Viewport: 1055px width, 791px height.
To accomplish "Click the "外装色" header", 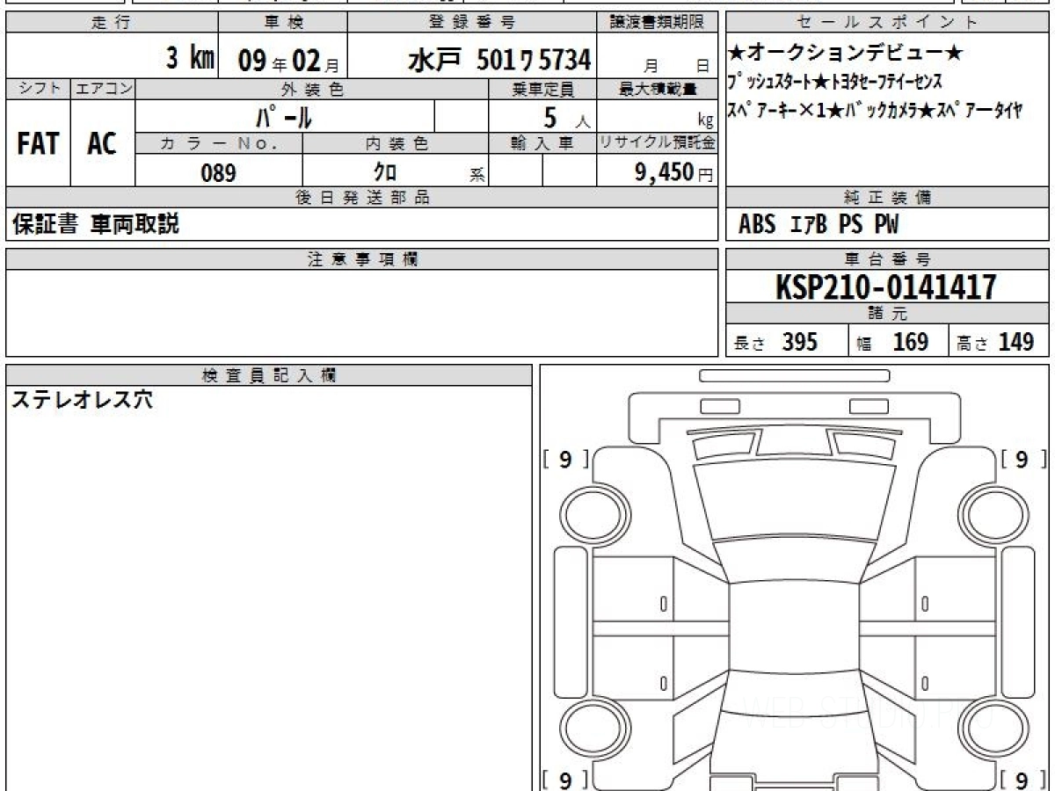I will (x=311, y=89).
